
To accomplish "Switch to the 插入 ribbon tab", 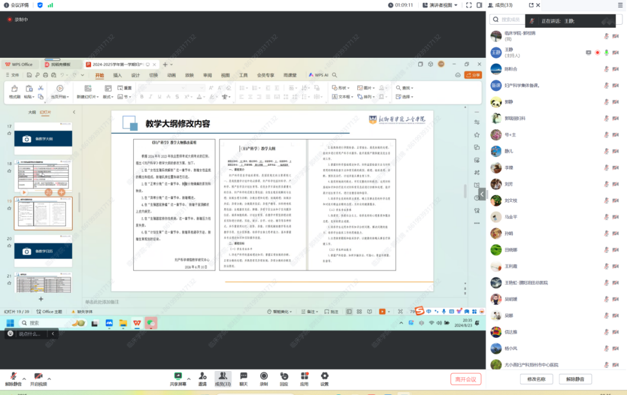I will coord(117,75).
